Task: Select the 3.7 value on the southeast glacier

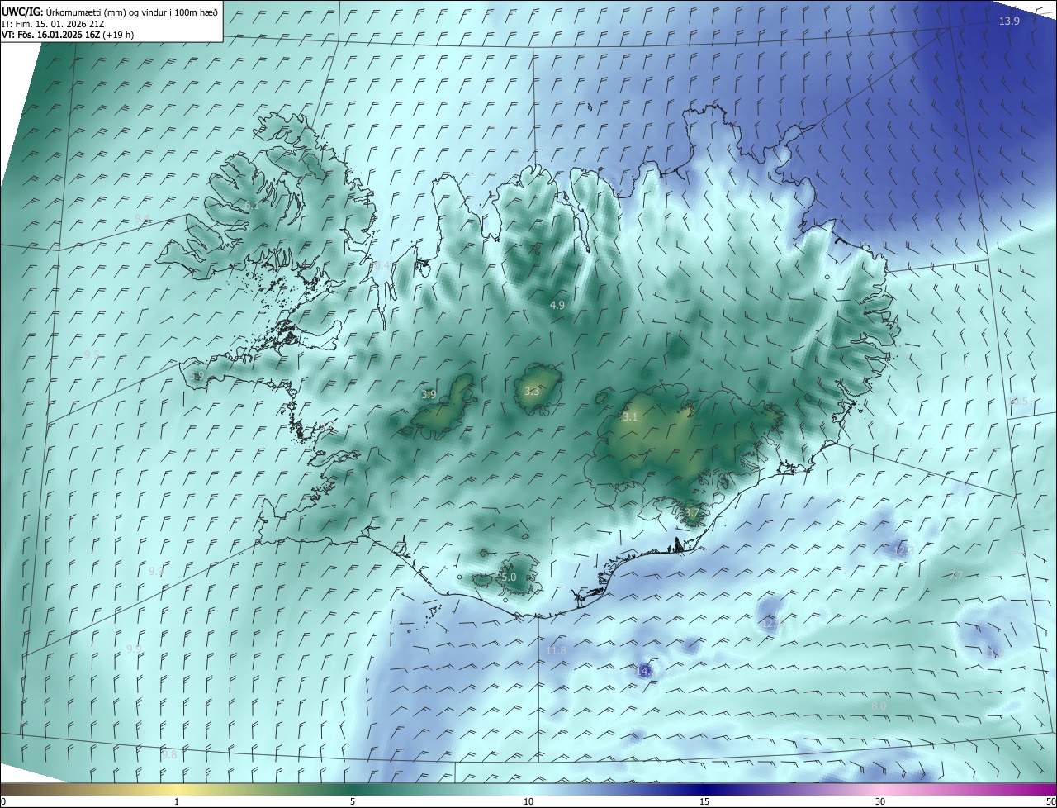Action: click(x=691, y=513)
